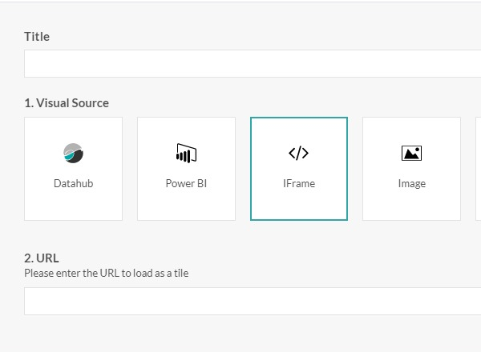Select the Datahub visual source tile

[73, 169]
